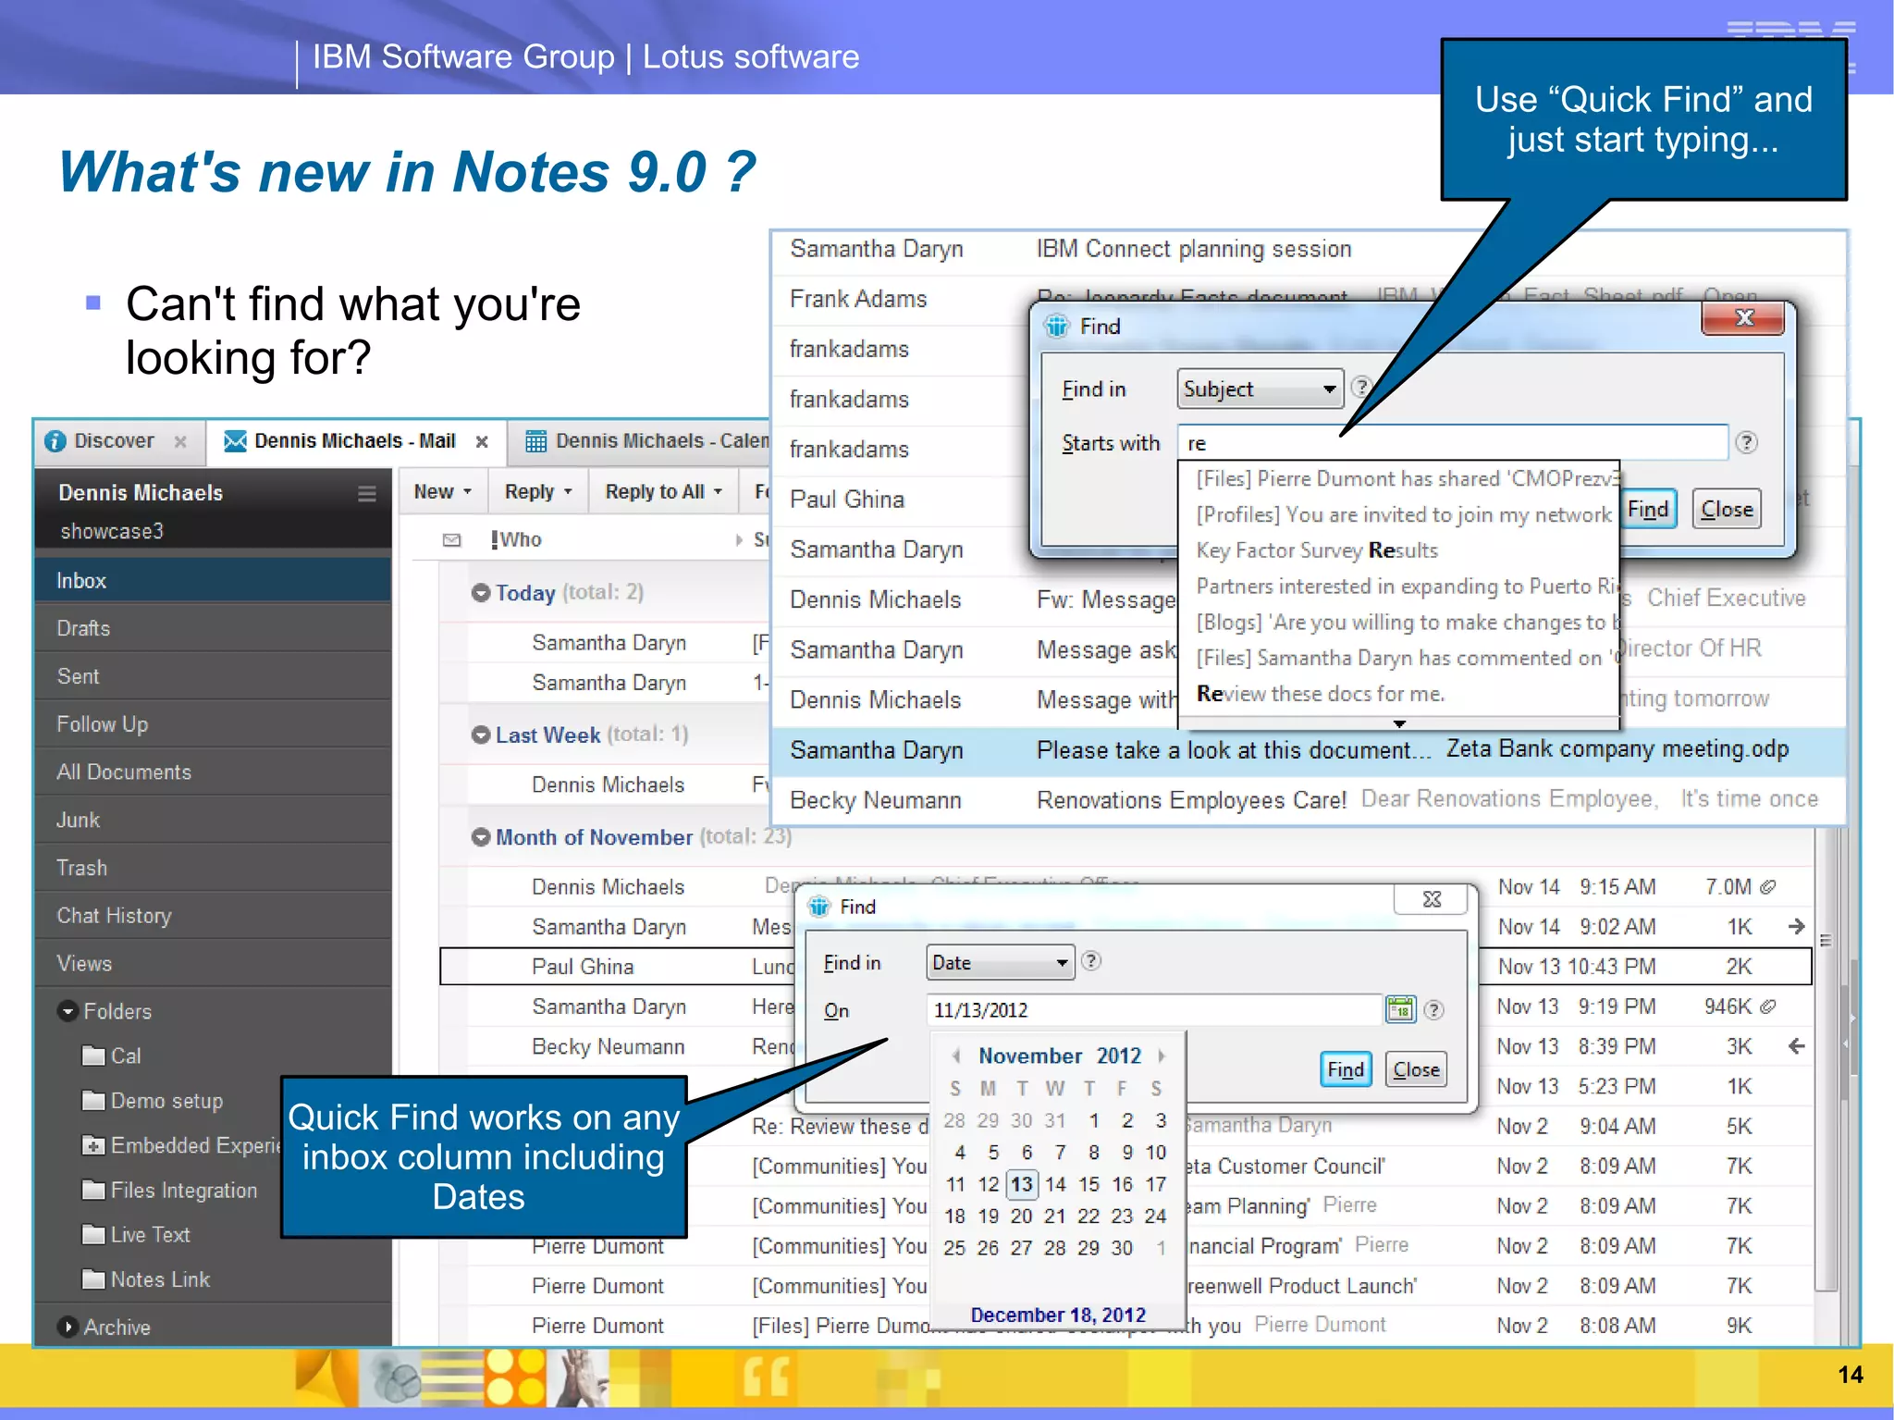
Task: Collapse the Last Week message group
Action: (481, 735)
